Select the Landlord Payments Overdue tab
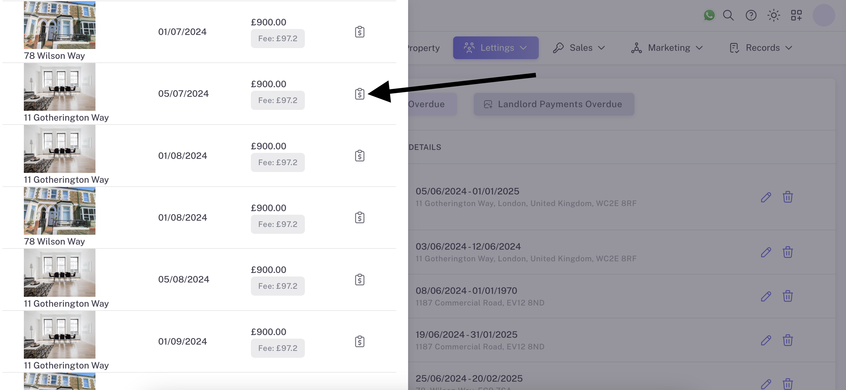 (x=554, y=104)
